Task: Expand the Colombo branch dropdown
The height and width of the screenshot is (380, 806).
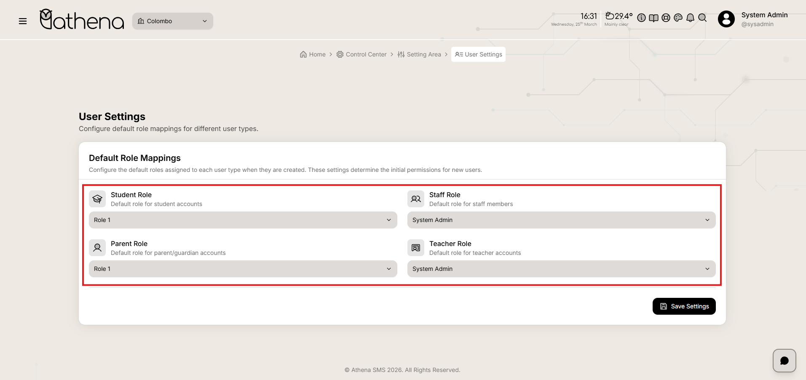Action: [x=173, y=21]
